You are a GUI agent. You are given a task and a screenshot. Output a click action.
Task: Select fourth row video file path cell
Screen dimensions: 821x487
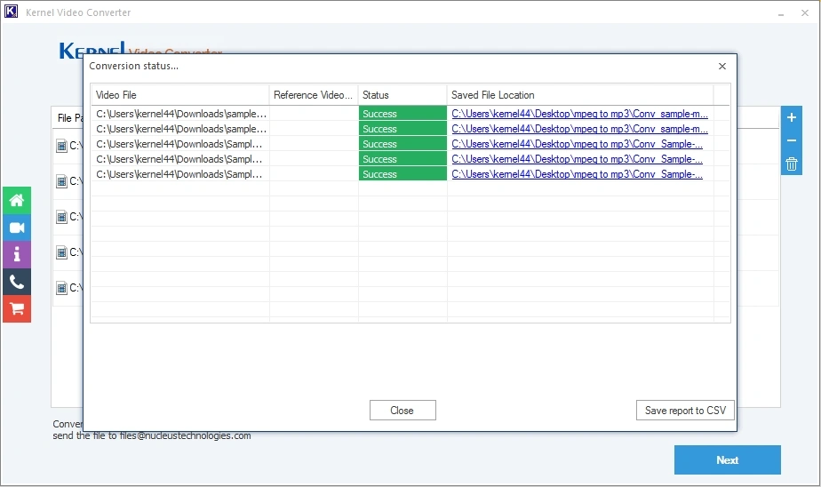[x=180, y=159]
